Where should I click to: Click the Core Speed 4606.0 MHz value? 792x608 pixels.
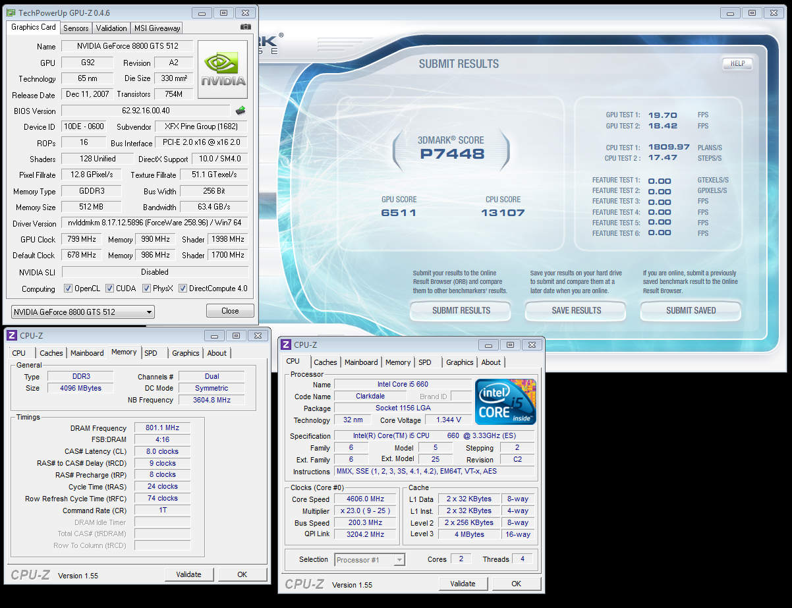pyautogui.click(x=364, y=499)
